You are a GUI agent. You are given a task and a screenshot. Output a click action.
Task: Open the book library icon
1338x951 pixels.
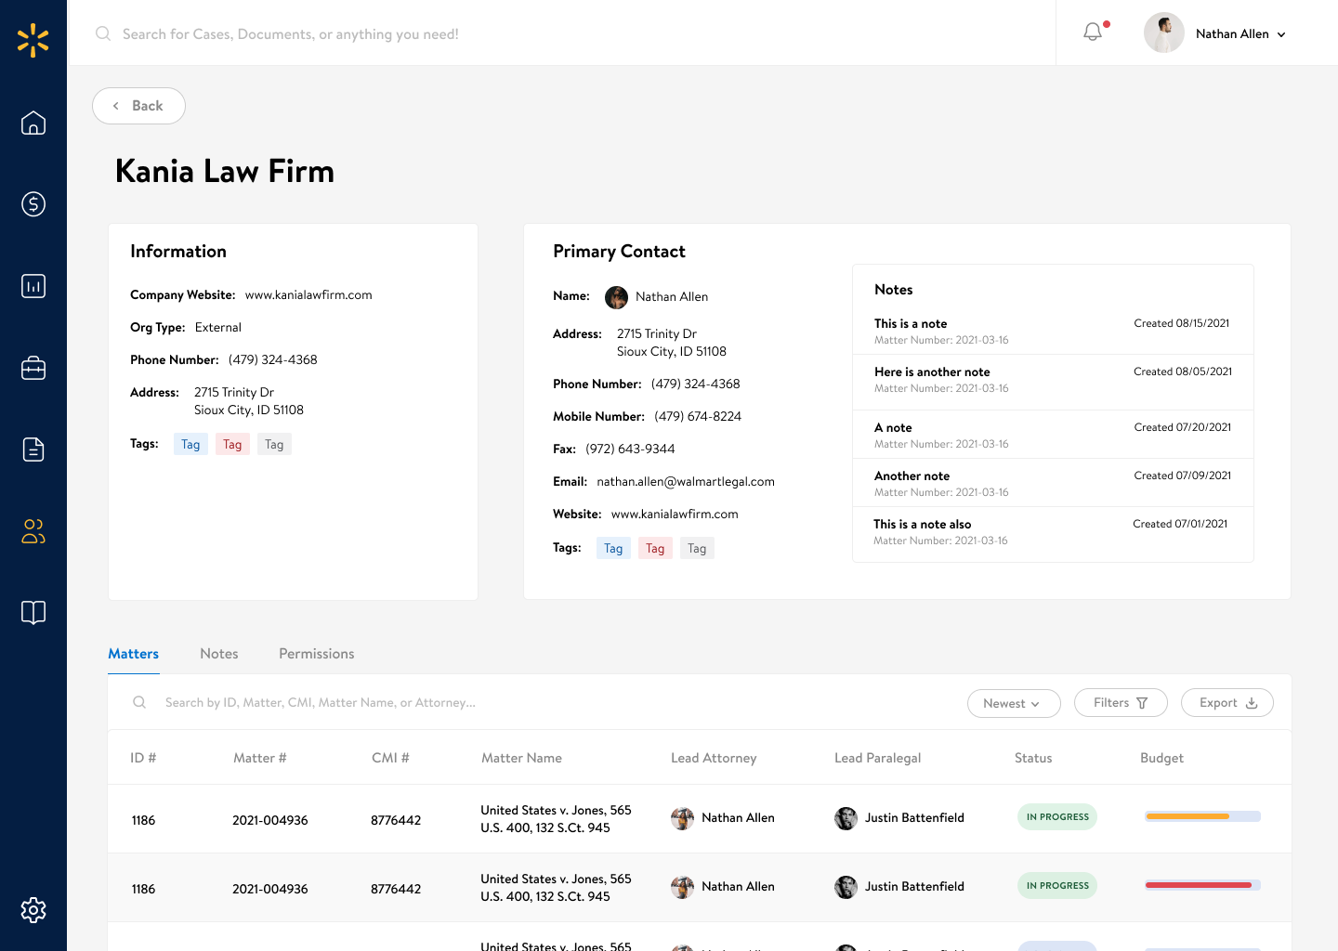pos(33,613)
